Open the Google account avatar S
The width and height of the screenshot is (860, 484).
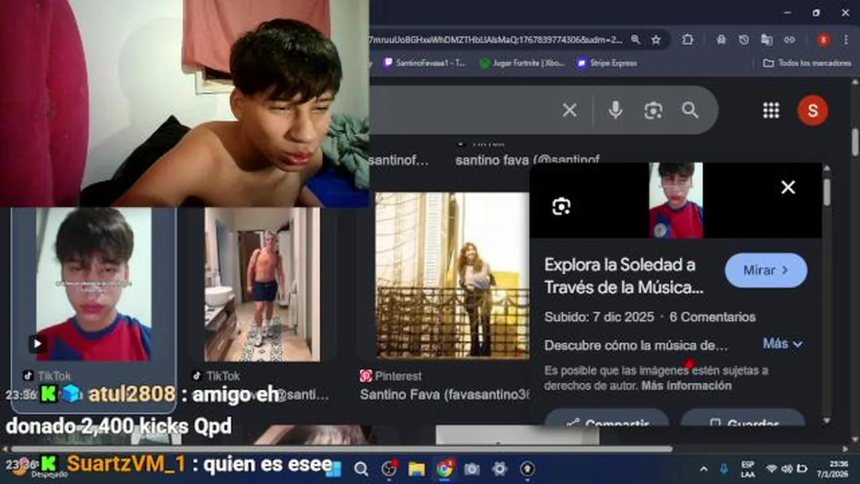[x=812, y=110]
